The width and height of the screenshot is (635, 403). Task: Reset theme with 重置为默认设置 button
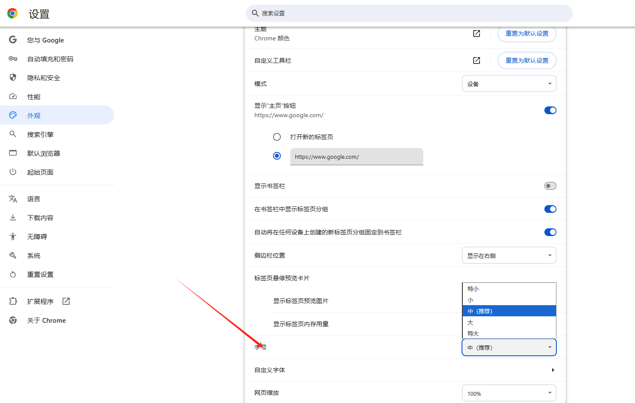coord(527,33)
